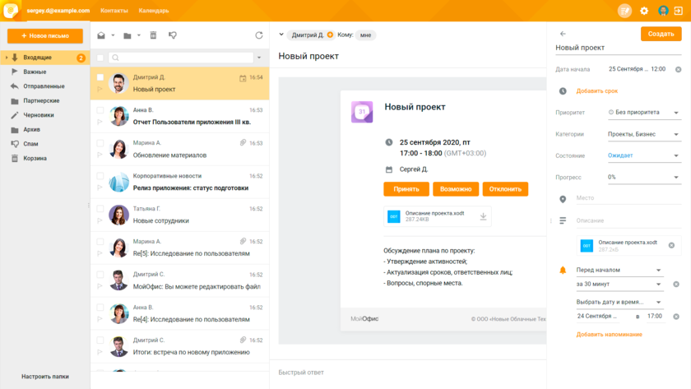Click the trash icon in mail toolbar

(x=152, y=35)
